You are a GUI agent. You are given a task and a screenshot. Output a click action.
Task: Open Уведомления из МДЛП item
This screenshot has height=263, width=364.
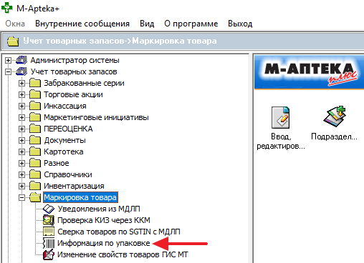99,209
